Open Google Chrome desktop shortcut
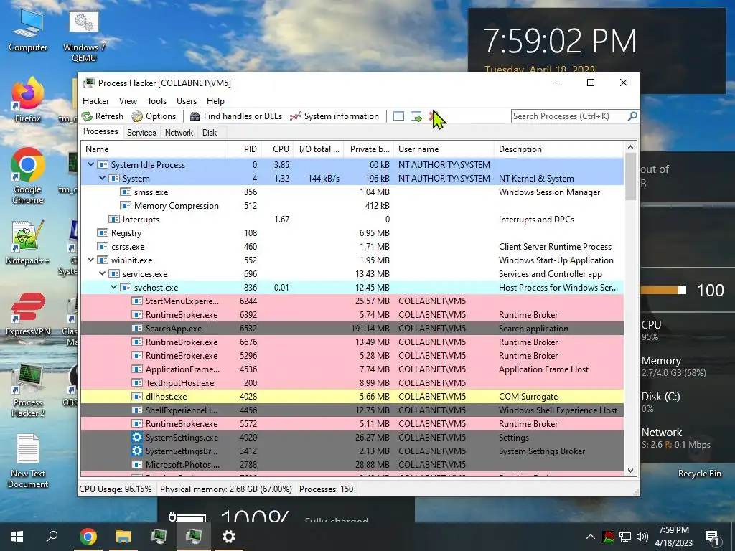The height and width of the screenshot is (551, 735). [28, 176]
